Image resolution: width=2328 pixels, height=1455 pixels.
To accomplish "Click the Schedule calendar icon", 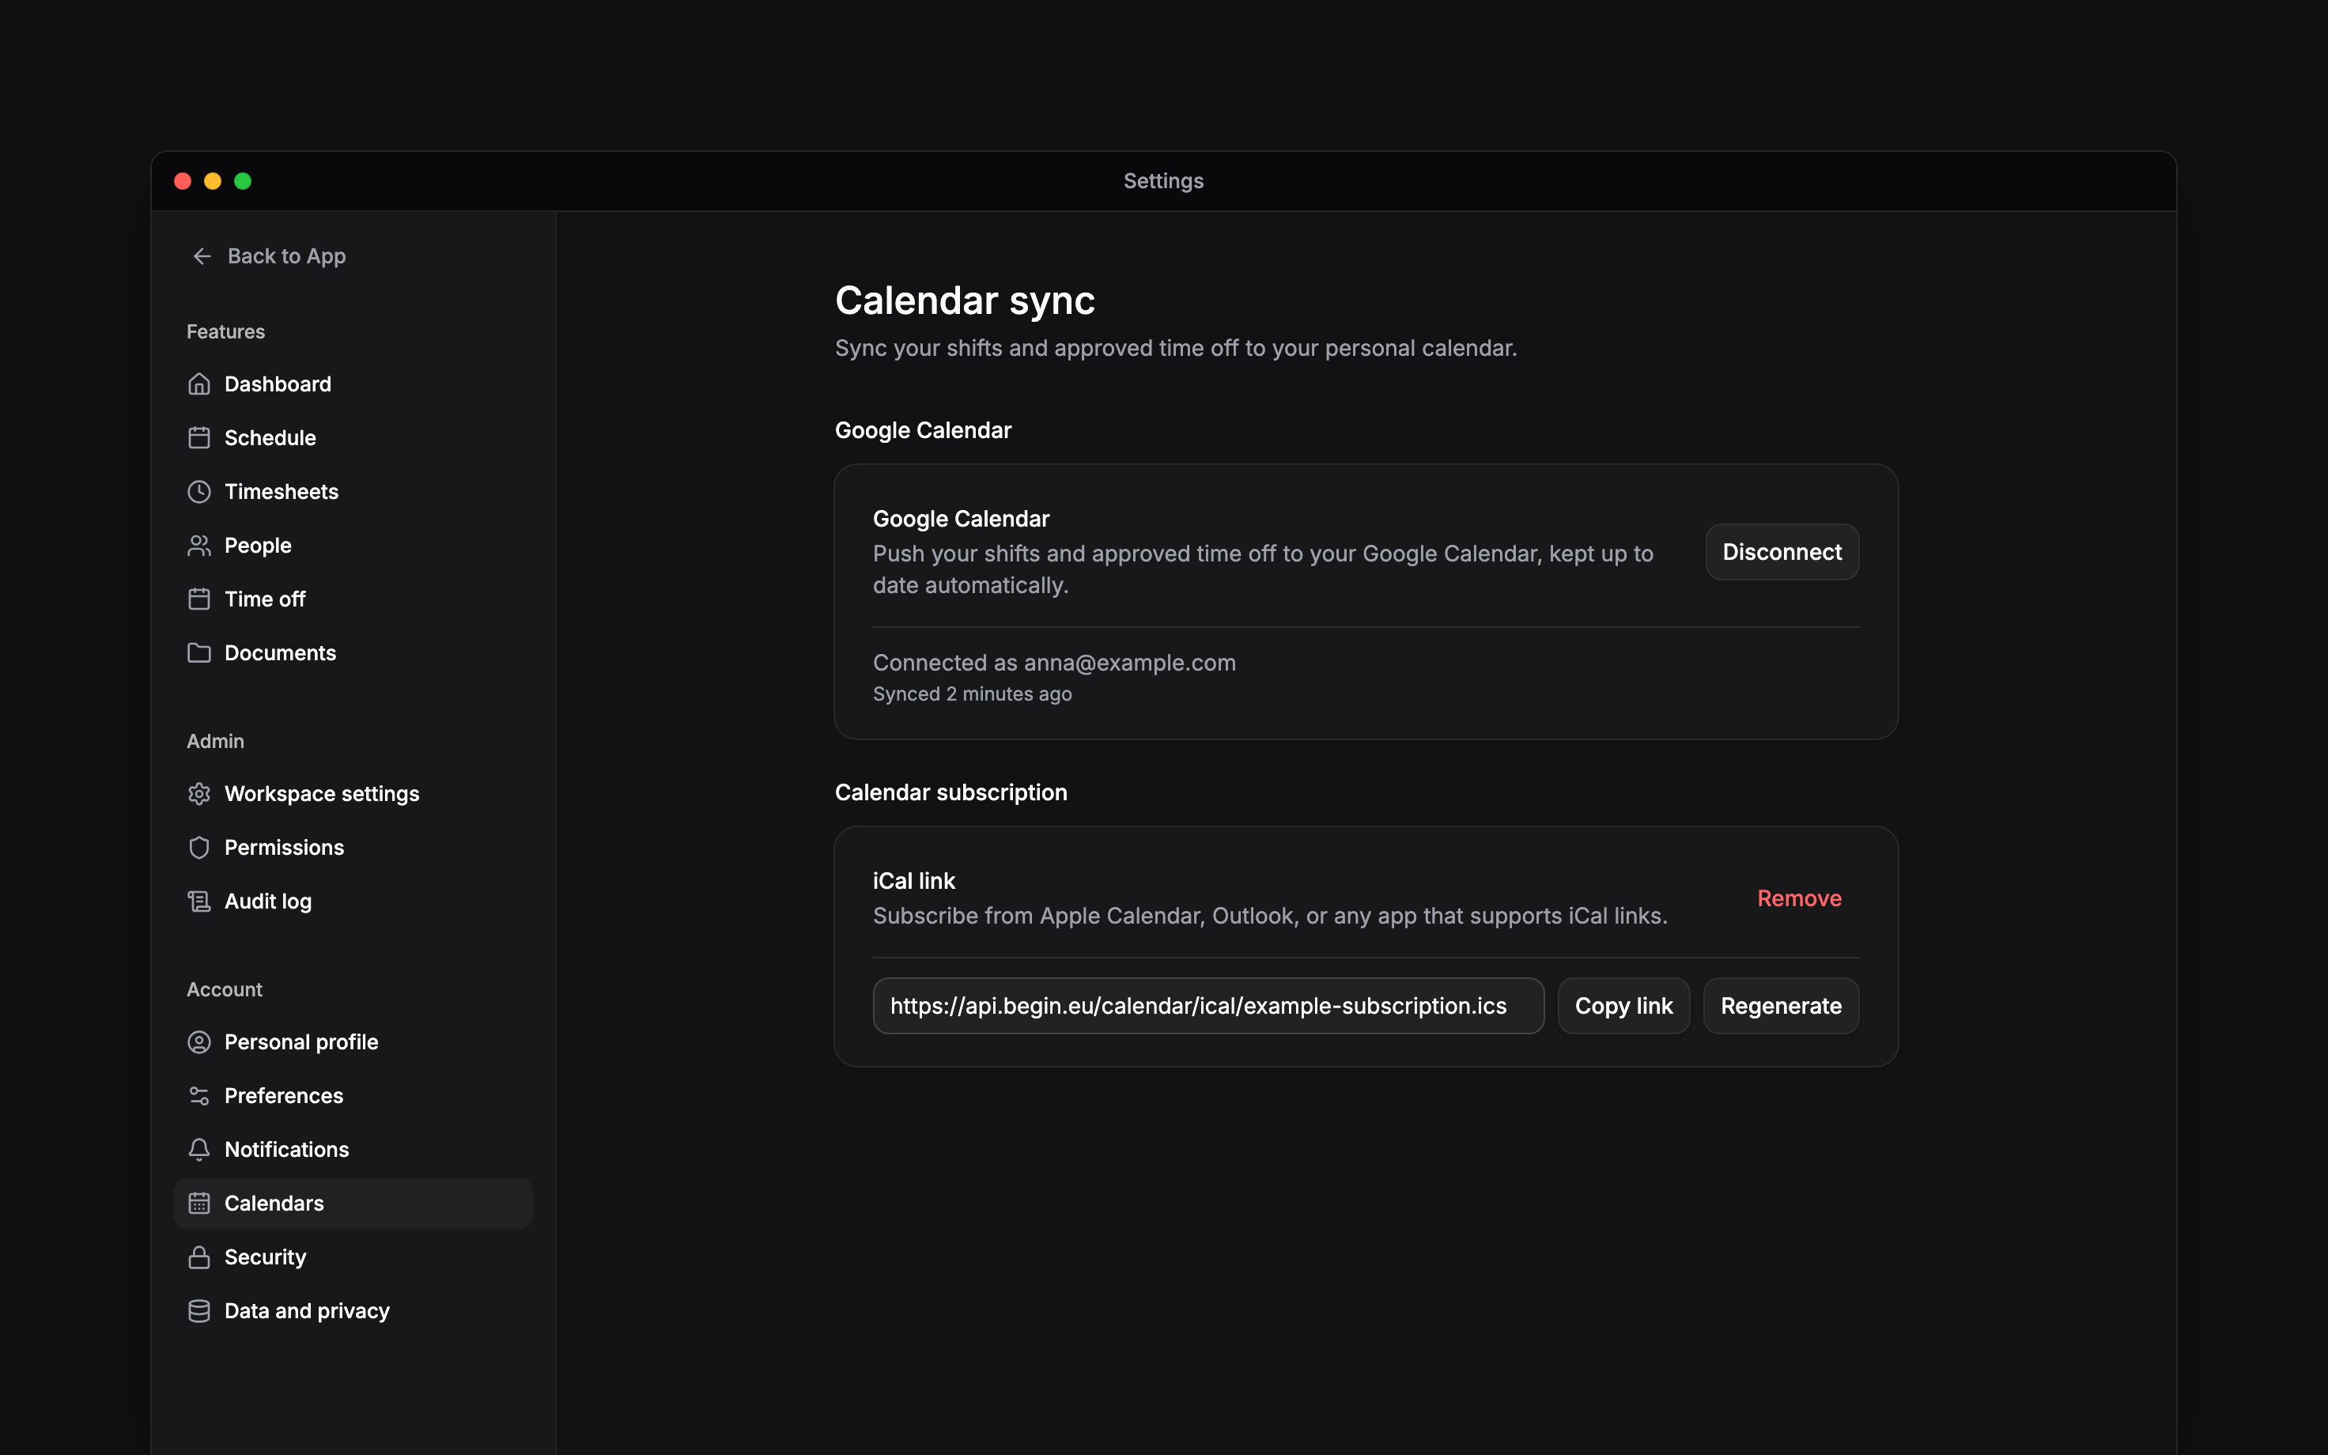I will pyautogui.click(x=199, y=438).
